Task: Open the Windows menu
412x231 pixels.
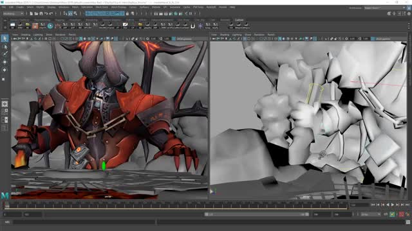Action: point(64,7)
